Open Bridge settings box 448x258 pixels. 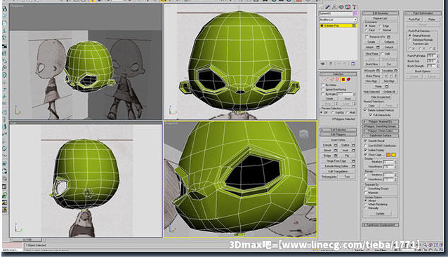tap(336, 156)
